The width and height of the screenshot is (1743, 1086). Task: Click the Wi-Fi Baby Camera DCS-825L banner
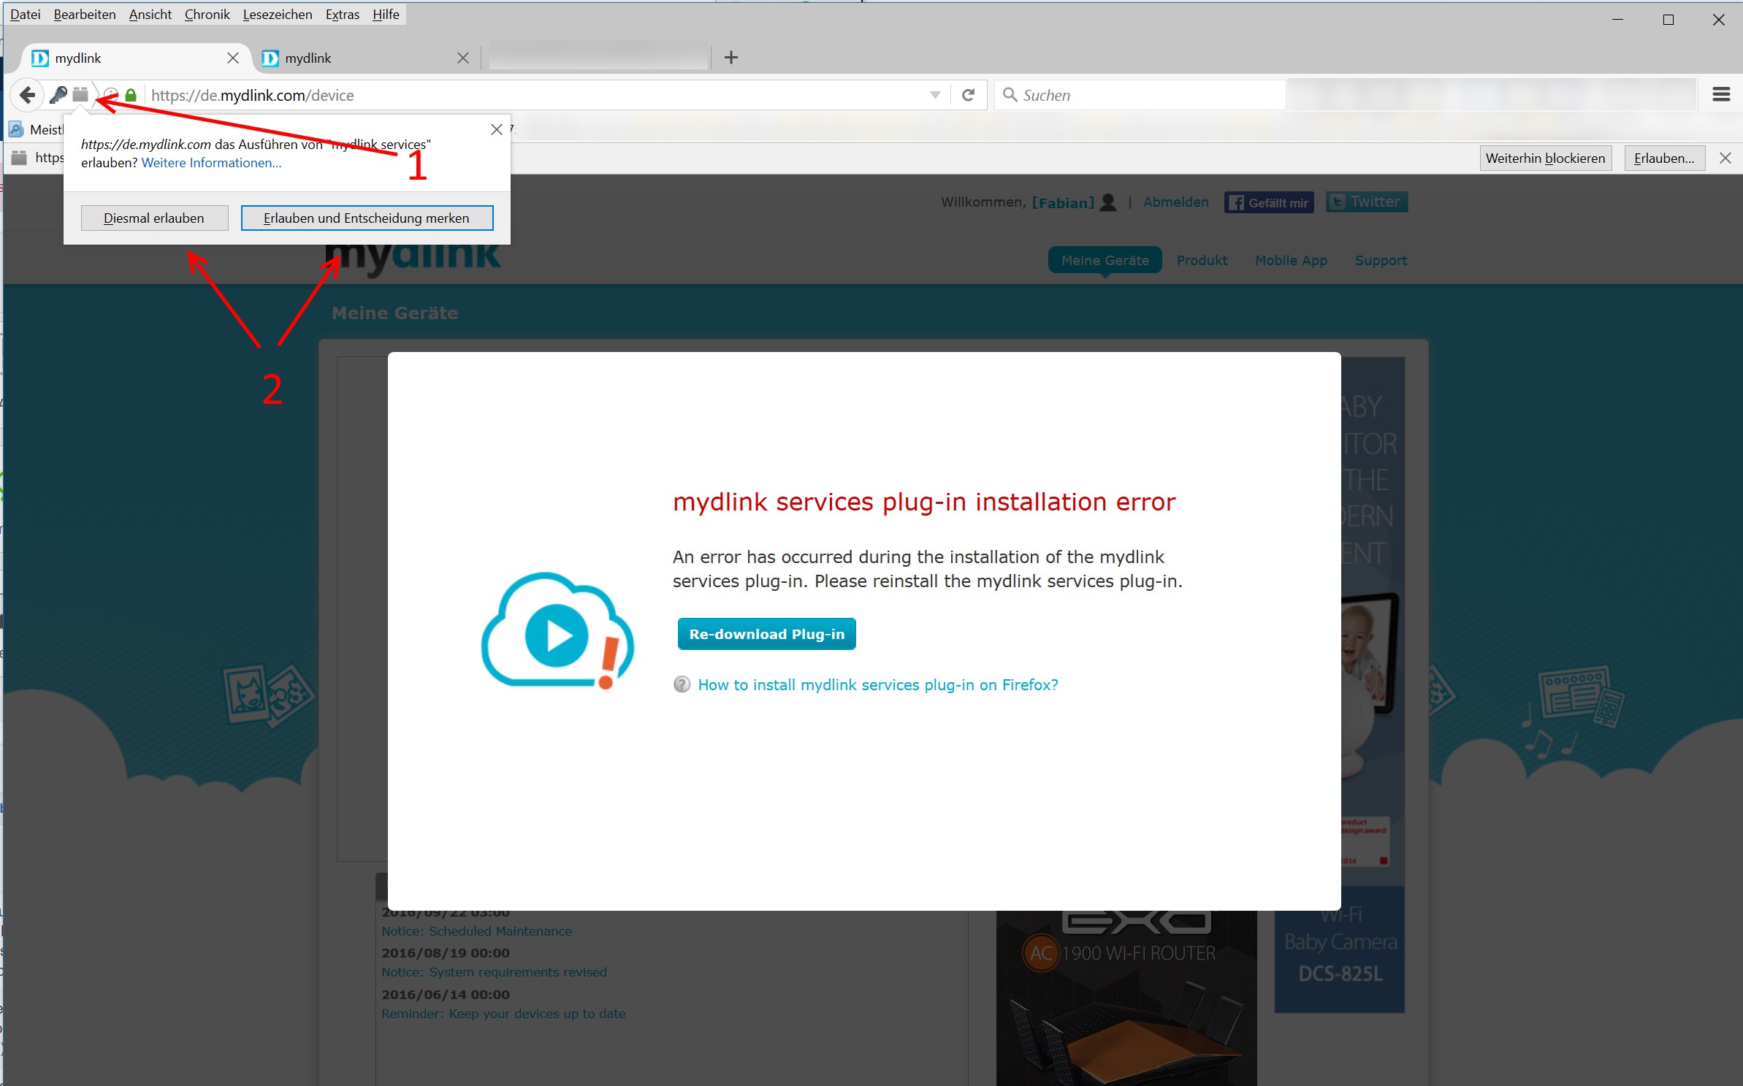(x=1340, y=949)
